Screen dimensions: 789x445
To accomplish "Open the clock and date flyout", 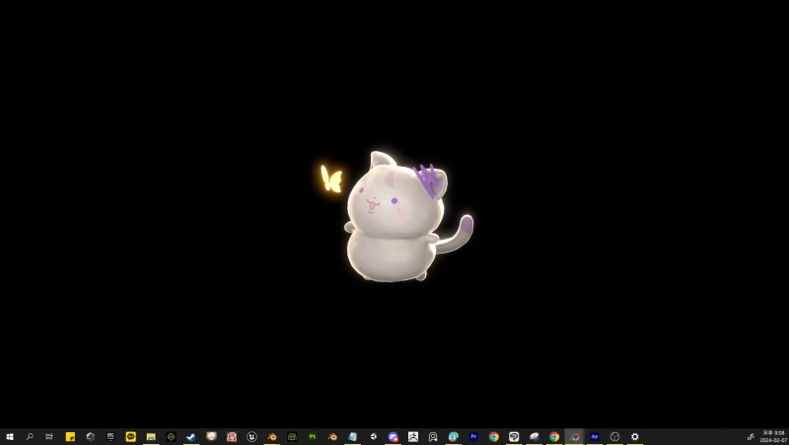I will click(773, 436).
